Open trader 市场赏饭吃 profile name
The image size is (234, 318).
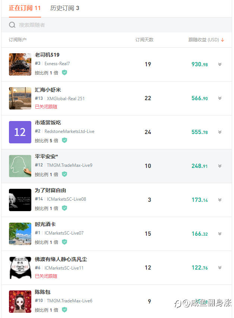coord(48,123)
